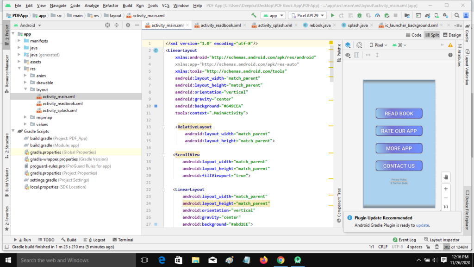Open the Pixel API 29 device dropdown
474x267 pixels.
pos(307,15)
